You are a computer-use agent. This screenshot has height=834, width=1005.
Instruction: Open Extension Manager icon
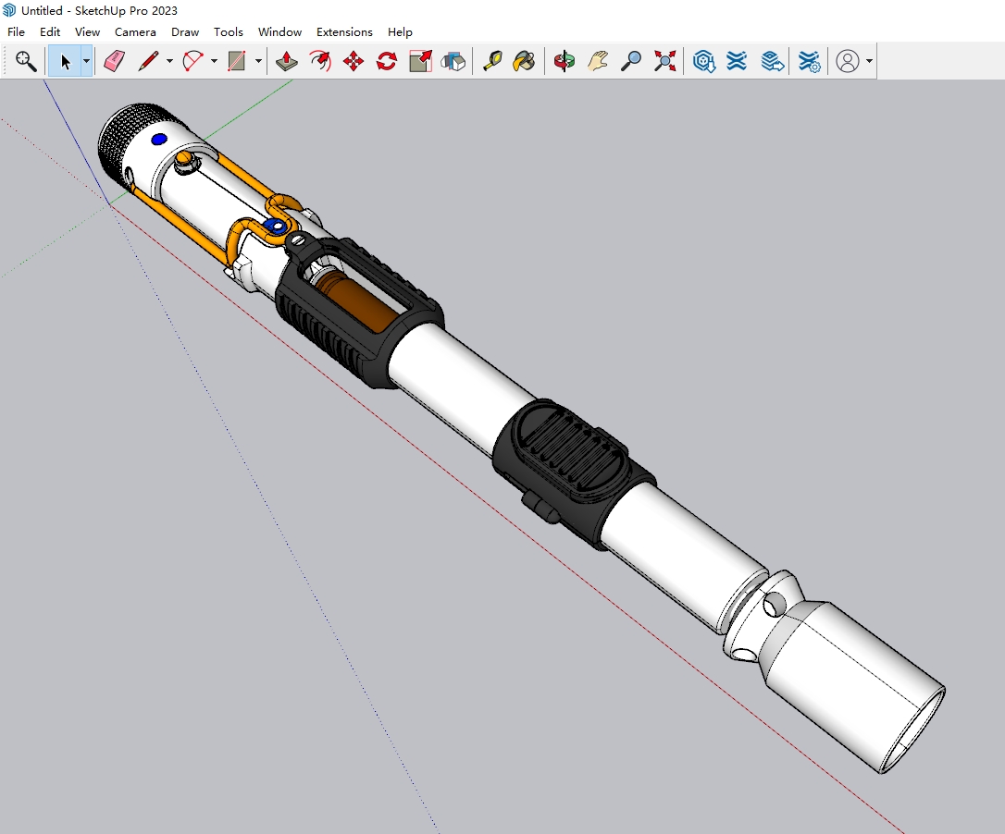809,62
